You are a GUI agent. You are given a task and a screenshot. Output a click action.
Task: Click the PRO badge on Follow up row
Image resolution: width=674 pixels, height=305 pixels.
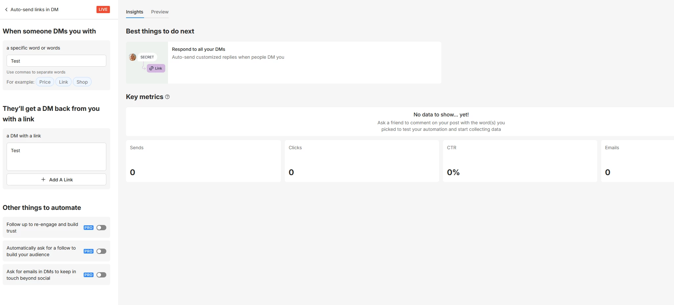(88, 228)
